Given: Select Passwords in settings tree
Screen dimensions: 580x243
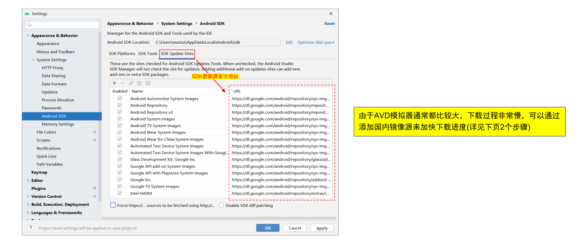Looking at the screenshot, I should point(51,108).
